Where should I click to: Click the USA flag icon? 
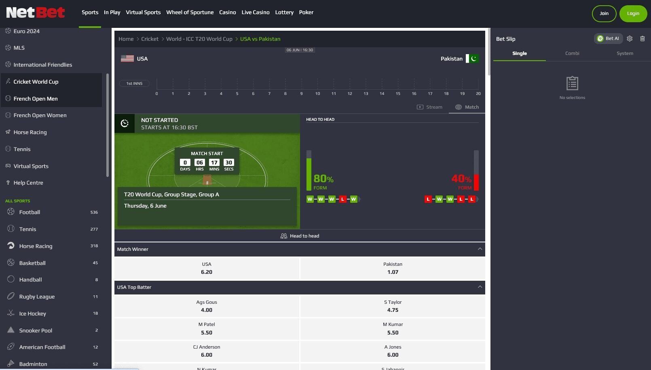click(x=127, y=59)
